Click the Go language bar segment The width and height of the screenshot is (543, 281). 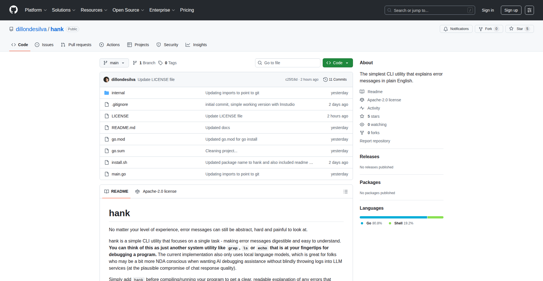coord(393,217)
